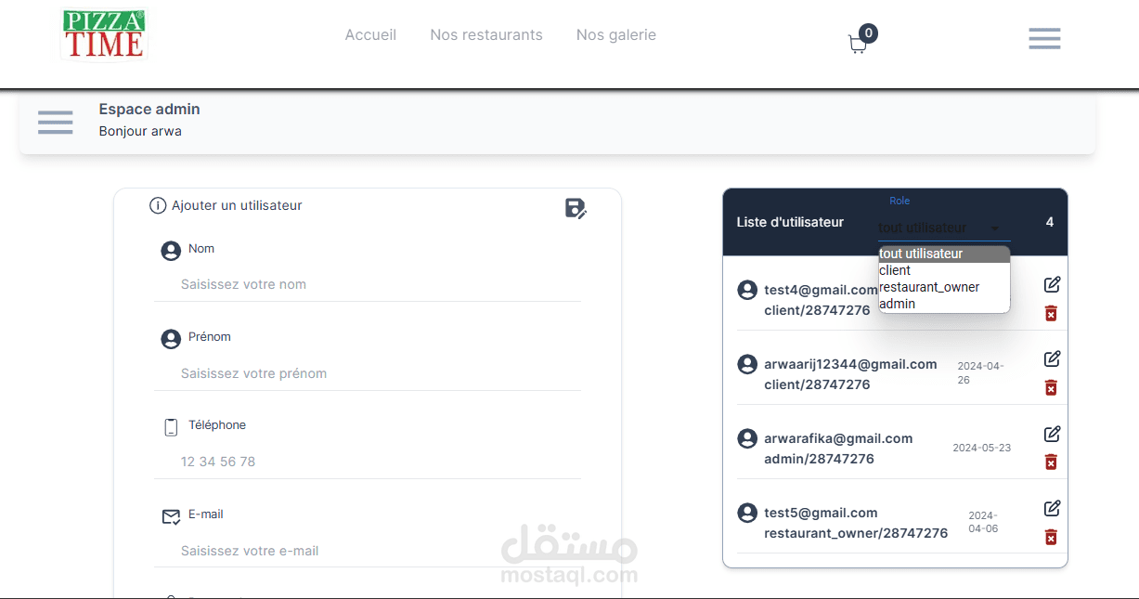Screen dimensions: 1139x599
Task: Toggle the Espace admin sidebar menu
Action: point(56,122)
